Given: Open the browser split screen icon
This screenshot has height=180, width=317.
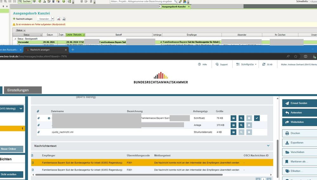Looking at the screenshot, I should pos(306,57).
